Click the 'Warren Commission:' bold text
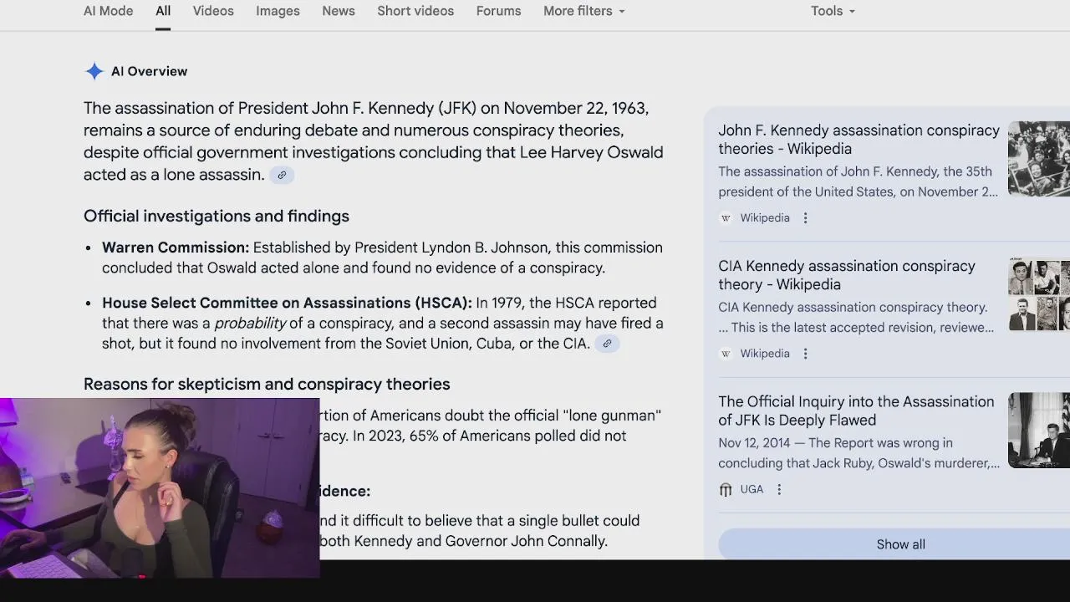Image resolution: width=1070 pixels, height=602 pixels. click(176, 247)
